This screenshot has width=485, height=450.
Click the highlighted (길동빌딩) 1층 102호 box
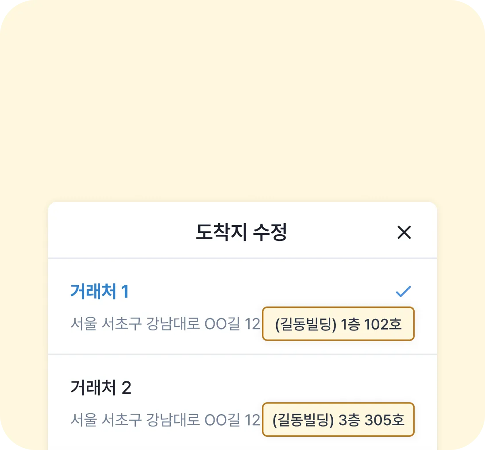coord(338,324)
